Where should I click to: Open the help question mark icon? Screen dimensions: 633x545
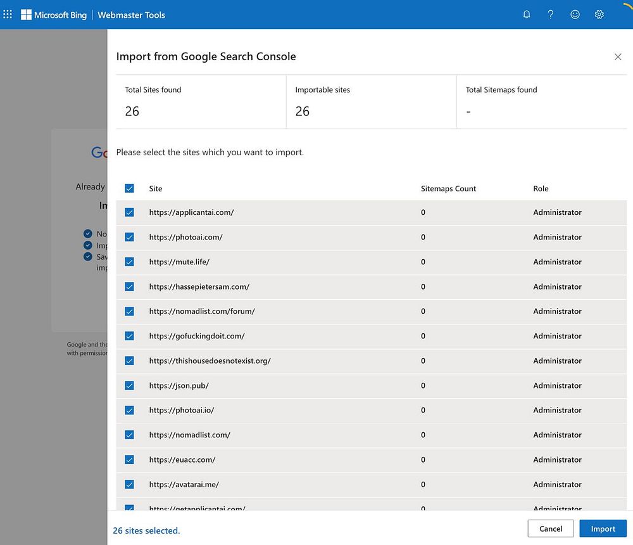551,15
